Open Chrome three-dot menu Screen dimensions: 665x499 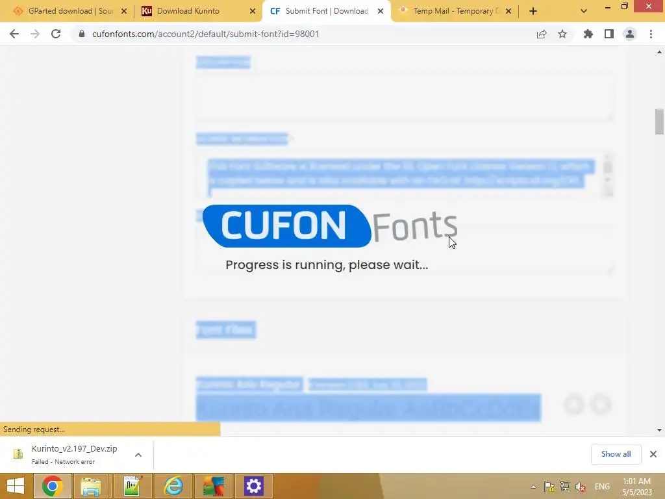(x=651, y=34)
